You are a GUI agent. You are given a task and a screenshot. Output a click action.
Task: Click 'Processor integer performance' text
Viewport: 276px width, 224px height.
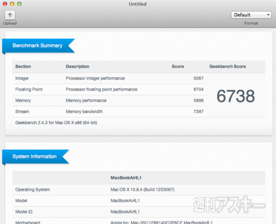pos(95,78)
